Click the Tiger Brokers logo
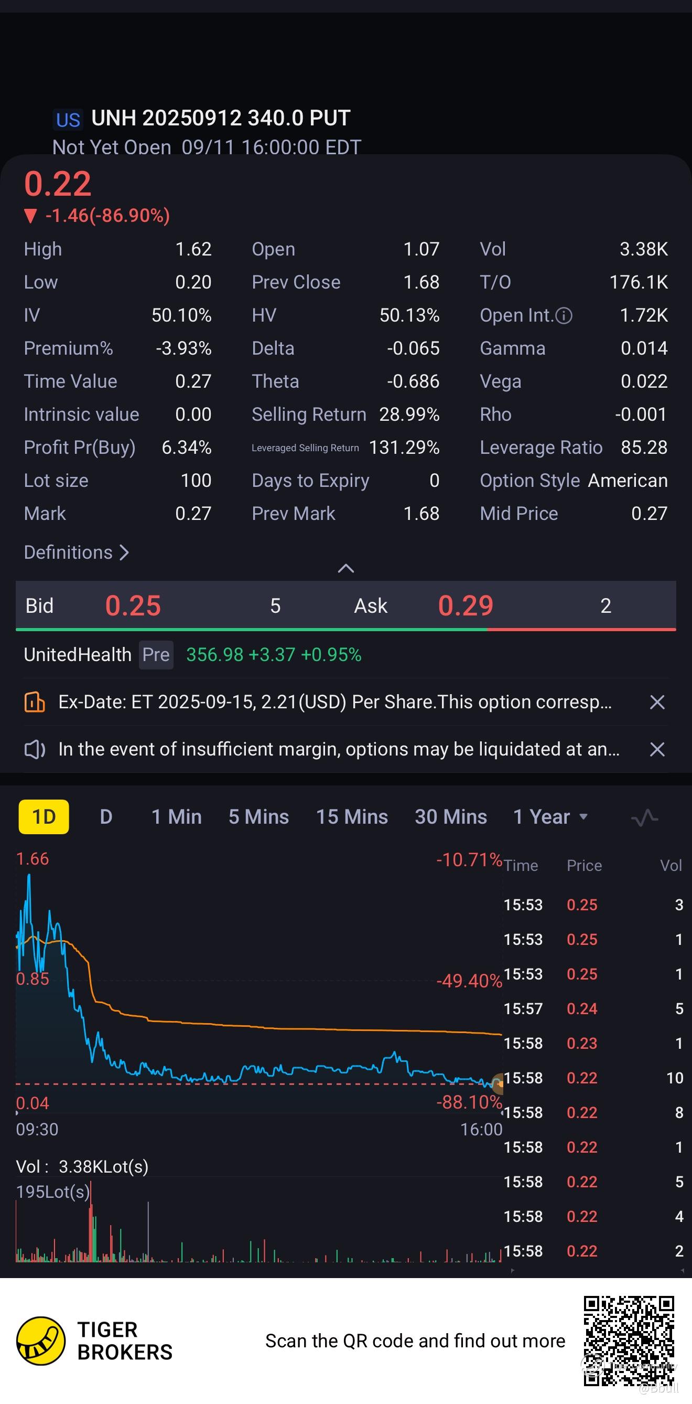The width and height of the screenshot is (692, 1404). 41,1340
